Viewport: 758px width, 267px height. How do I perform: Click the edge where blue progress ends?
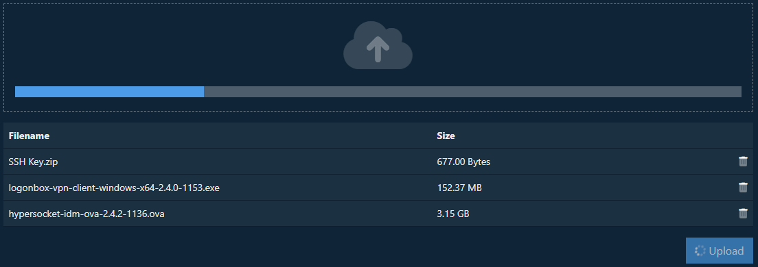click(x=204, y=92)
